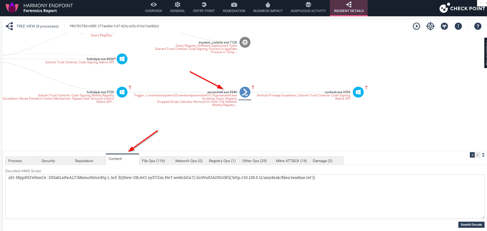
Task: Click the Base64 Decode button
Action: pyautogui.click(x=471, y=225)
